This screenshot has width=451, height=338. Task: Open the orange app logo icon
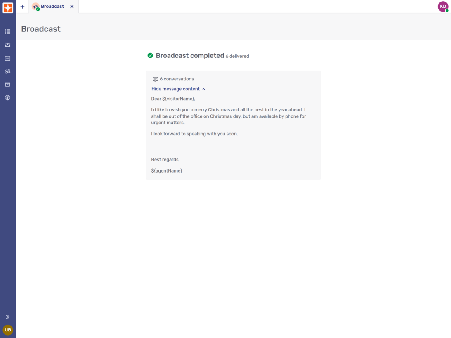(x=7, y=7)
